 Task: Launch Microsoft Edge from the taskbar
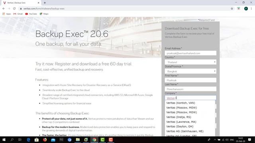click(x=28, y=139)
